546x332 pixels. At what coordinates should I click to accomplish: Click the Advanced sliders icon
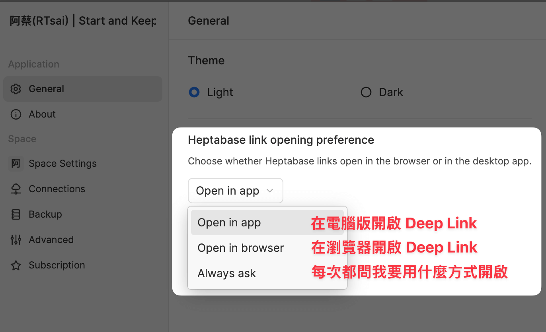click(16, 239)
